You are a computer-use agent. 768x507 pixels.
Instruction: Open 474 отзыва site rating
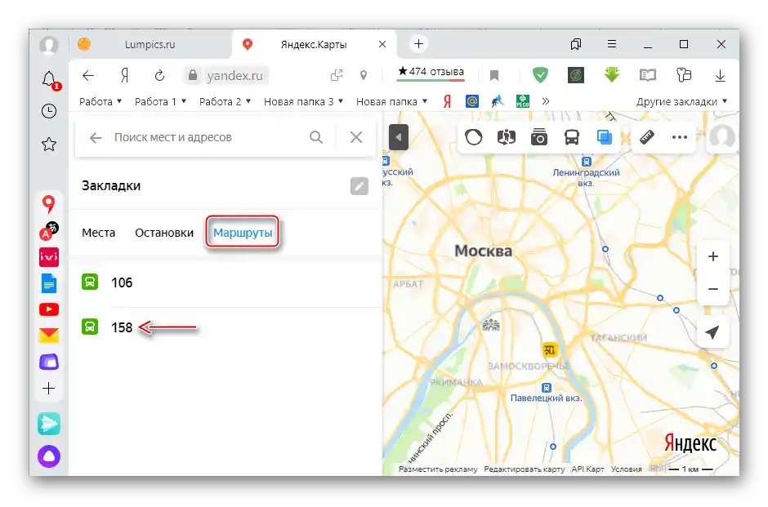(431, 72)
